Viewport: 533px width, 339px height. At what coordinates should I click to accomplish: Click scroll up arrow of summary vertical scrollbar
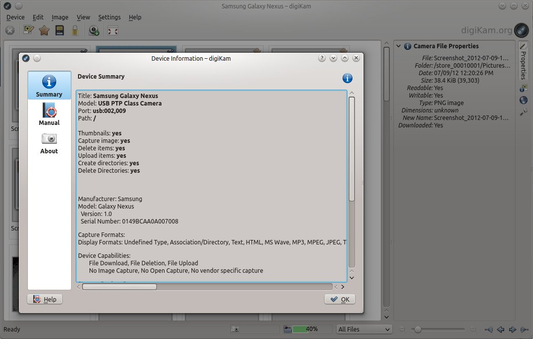coord(352,93)
